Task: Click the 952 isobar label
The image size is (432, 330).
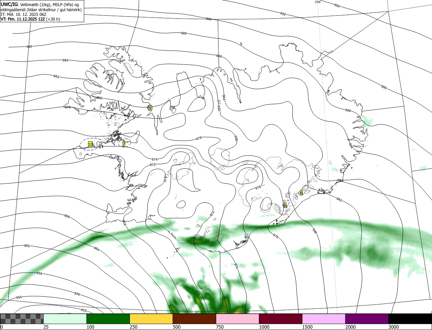Action: pos(84,310)
